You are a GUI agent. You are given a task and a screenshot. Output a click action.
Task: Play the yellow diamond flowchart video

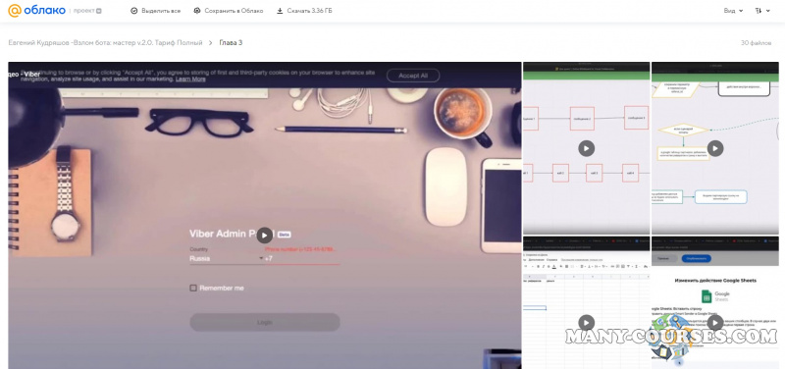pos(715,148)
